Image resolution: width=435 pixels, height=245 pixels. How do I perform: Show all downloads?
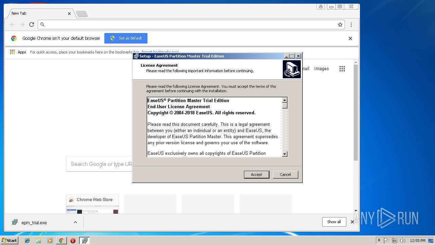tap(334, 222)
